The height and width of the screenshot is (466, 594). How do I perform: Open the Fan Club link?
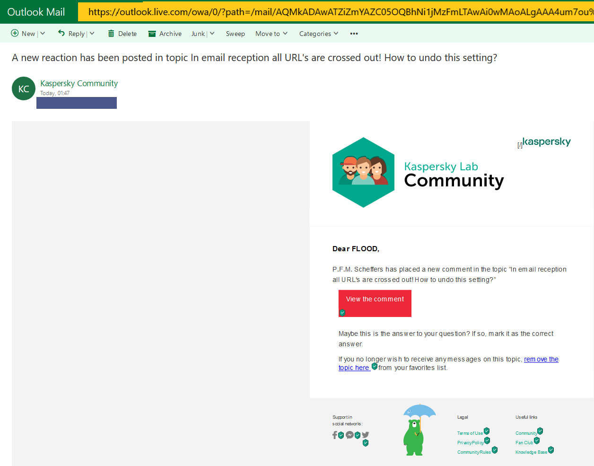524,443
